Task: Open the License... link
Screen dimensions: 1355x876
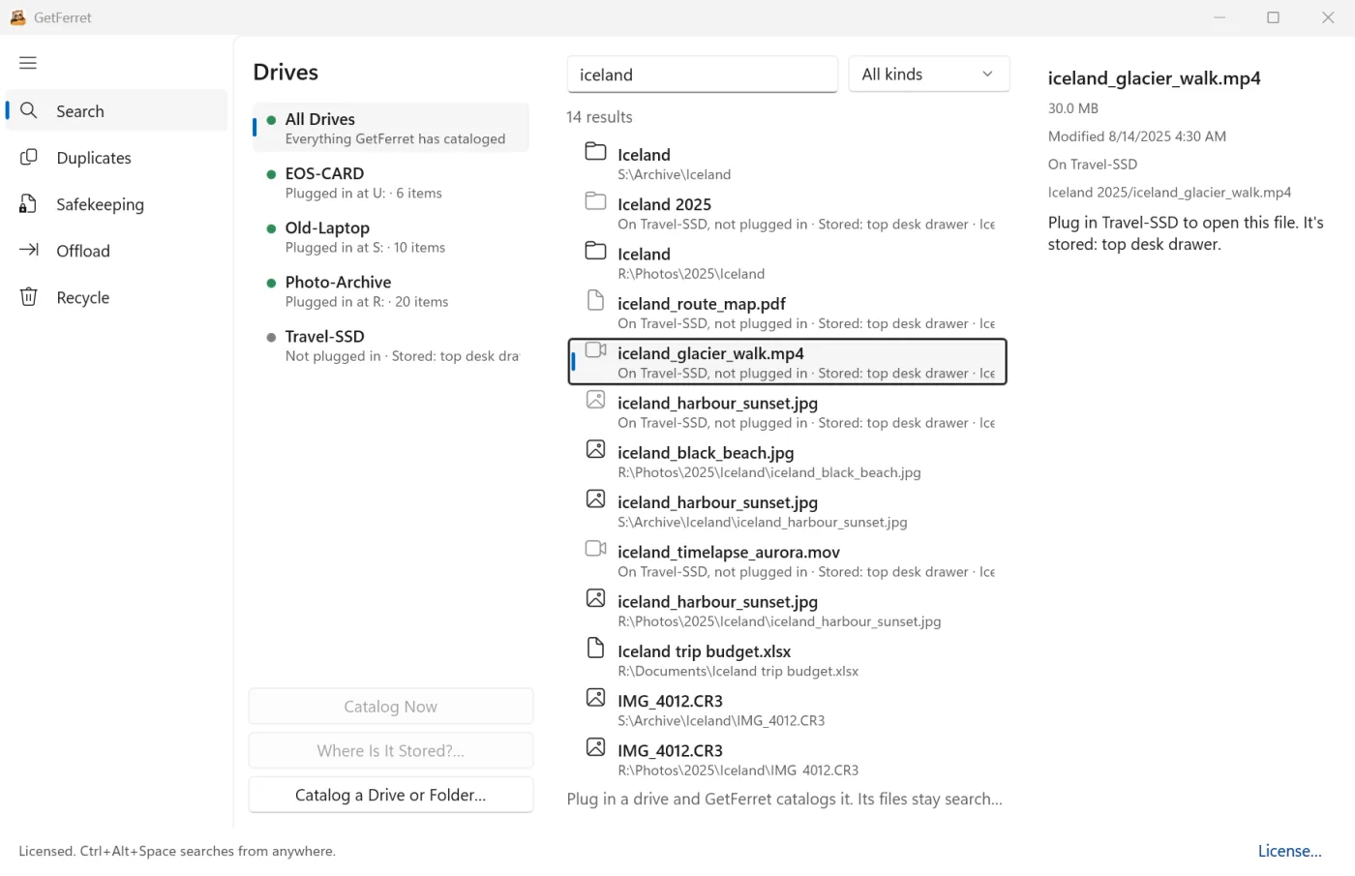Action: (x=1289, y=851)
